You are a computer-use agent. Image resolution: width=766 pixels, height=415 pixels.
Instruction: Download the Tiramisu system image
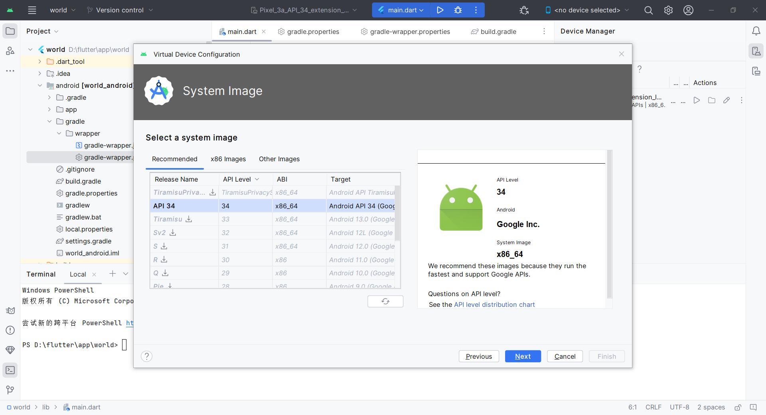pos(189,219)
